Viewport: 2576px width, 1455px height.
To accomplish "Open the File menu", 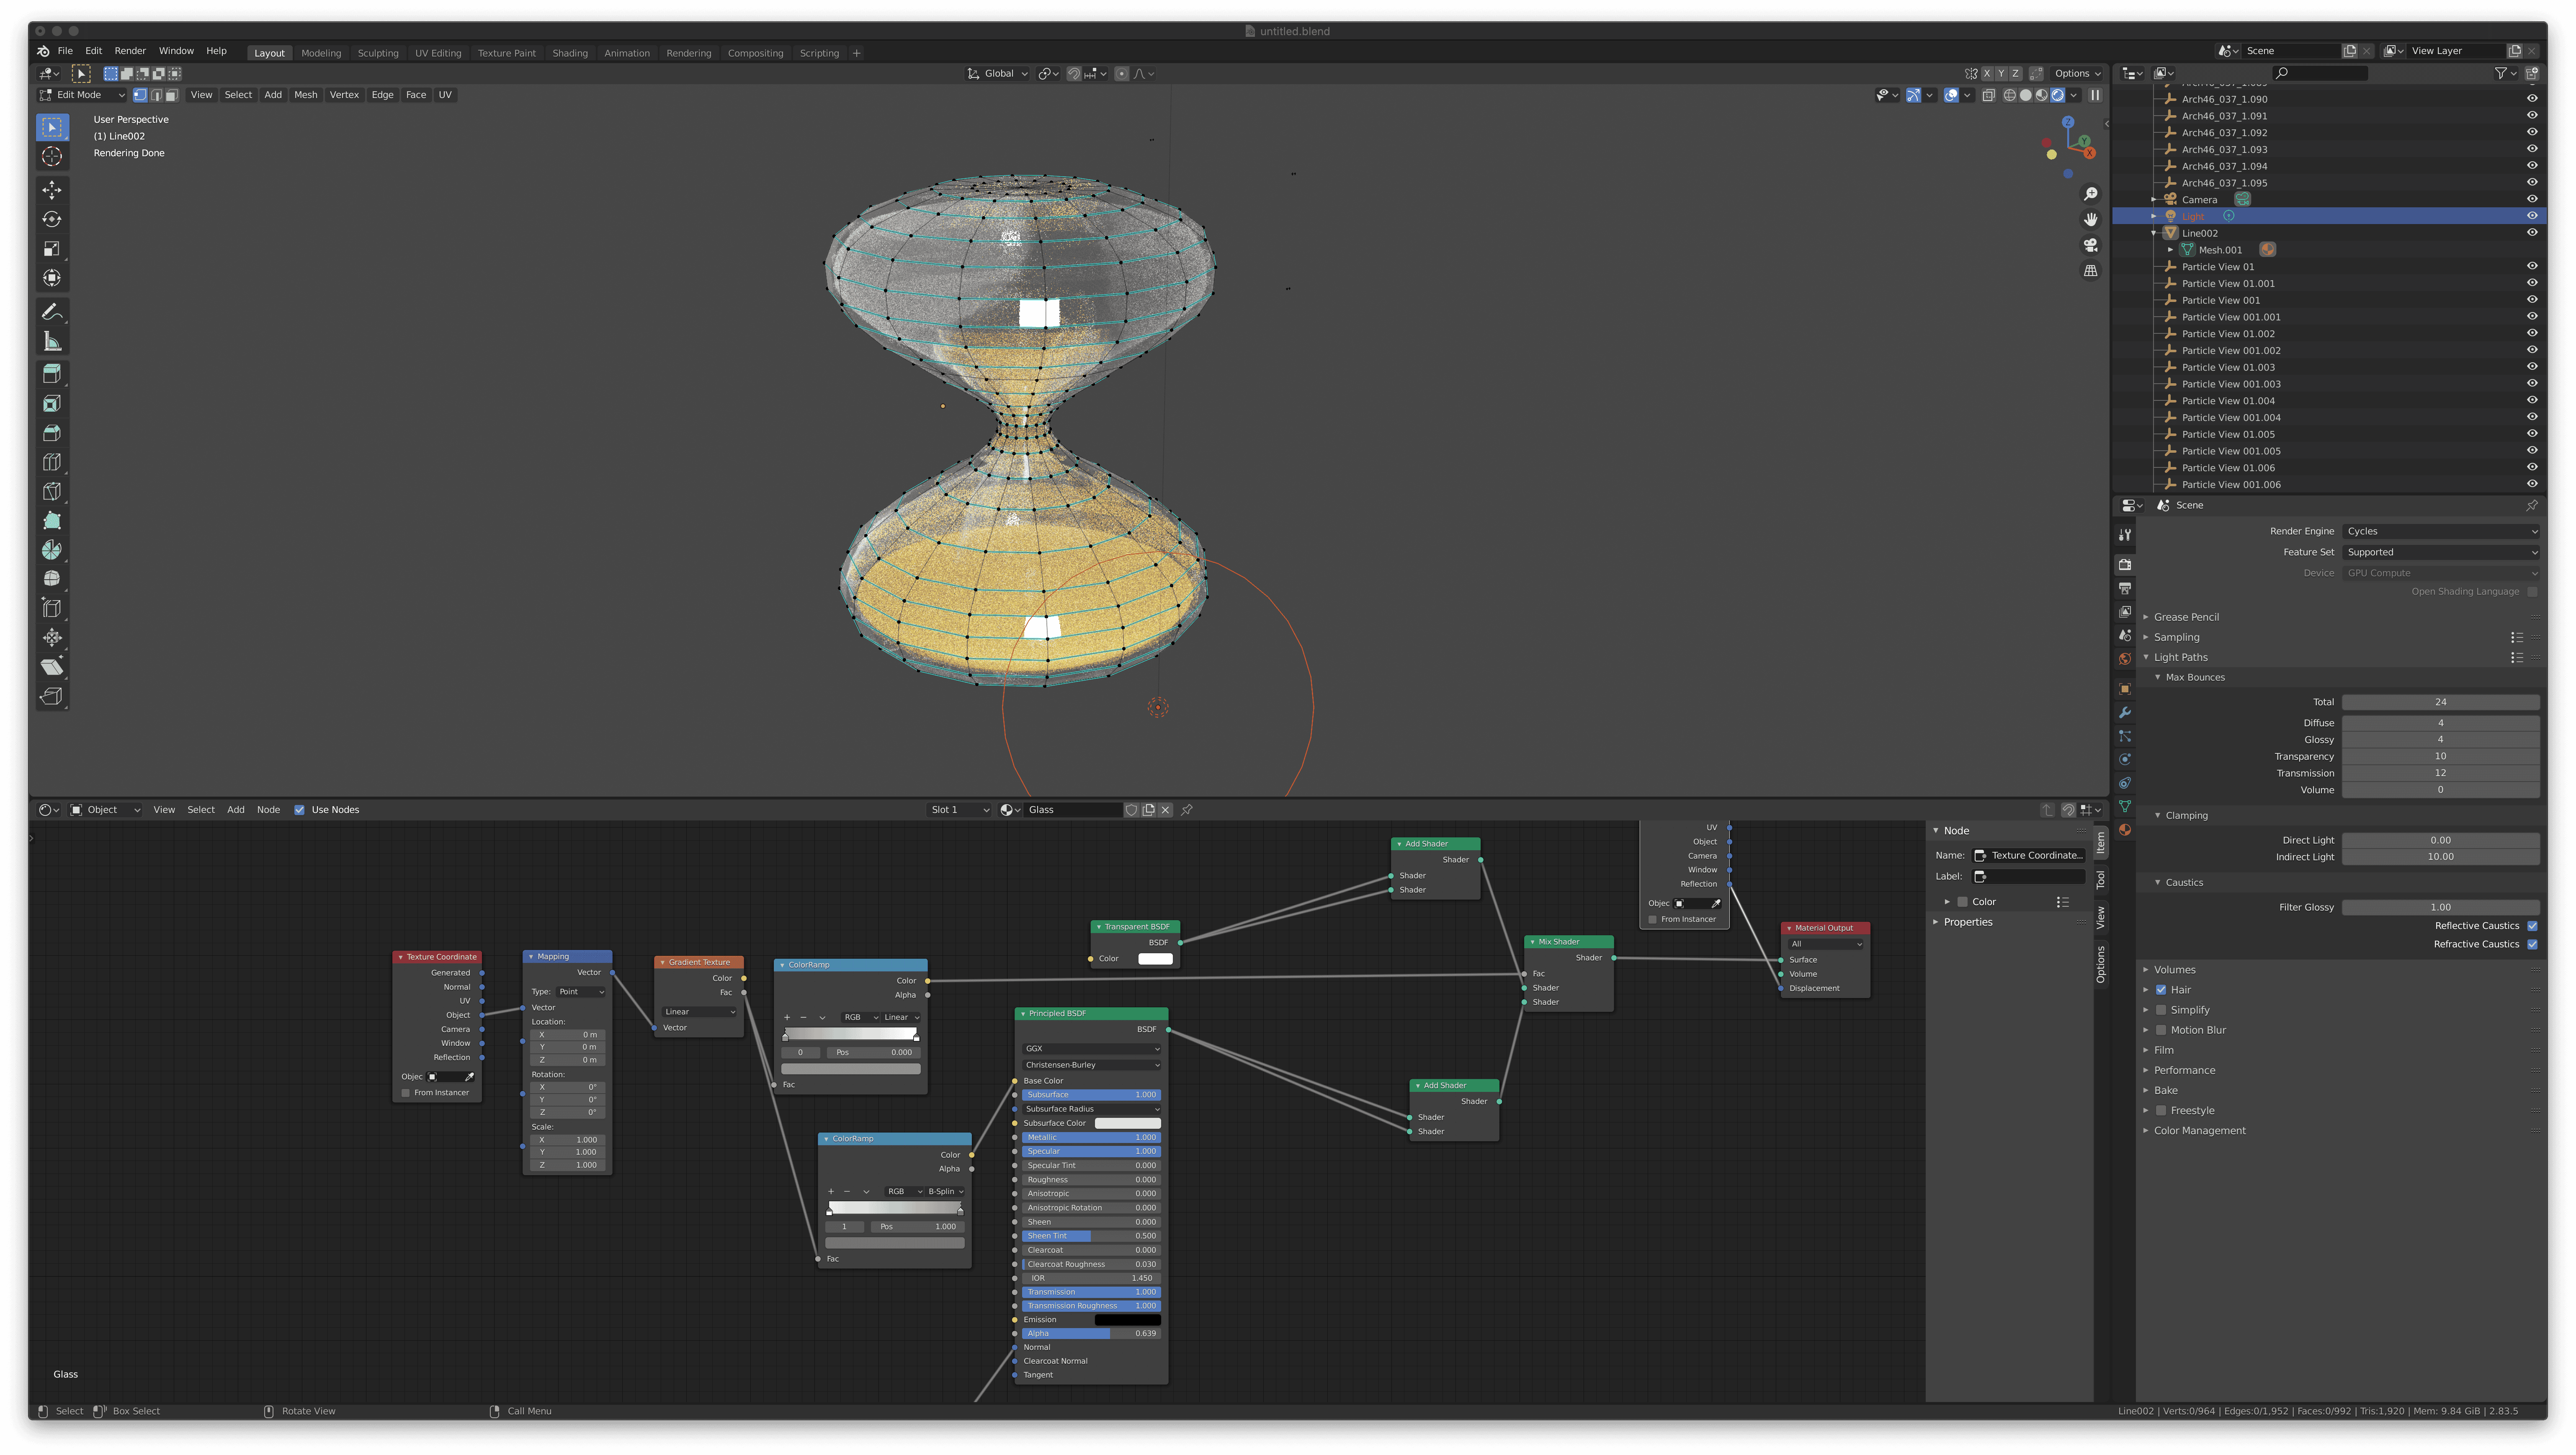I will pos(65,51).
